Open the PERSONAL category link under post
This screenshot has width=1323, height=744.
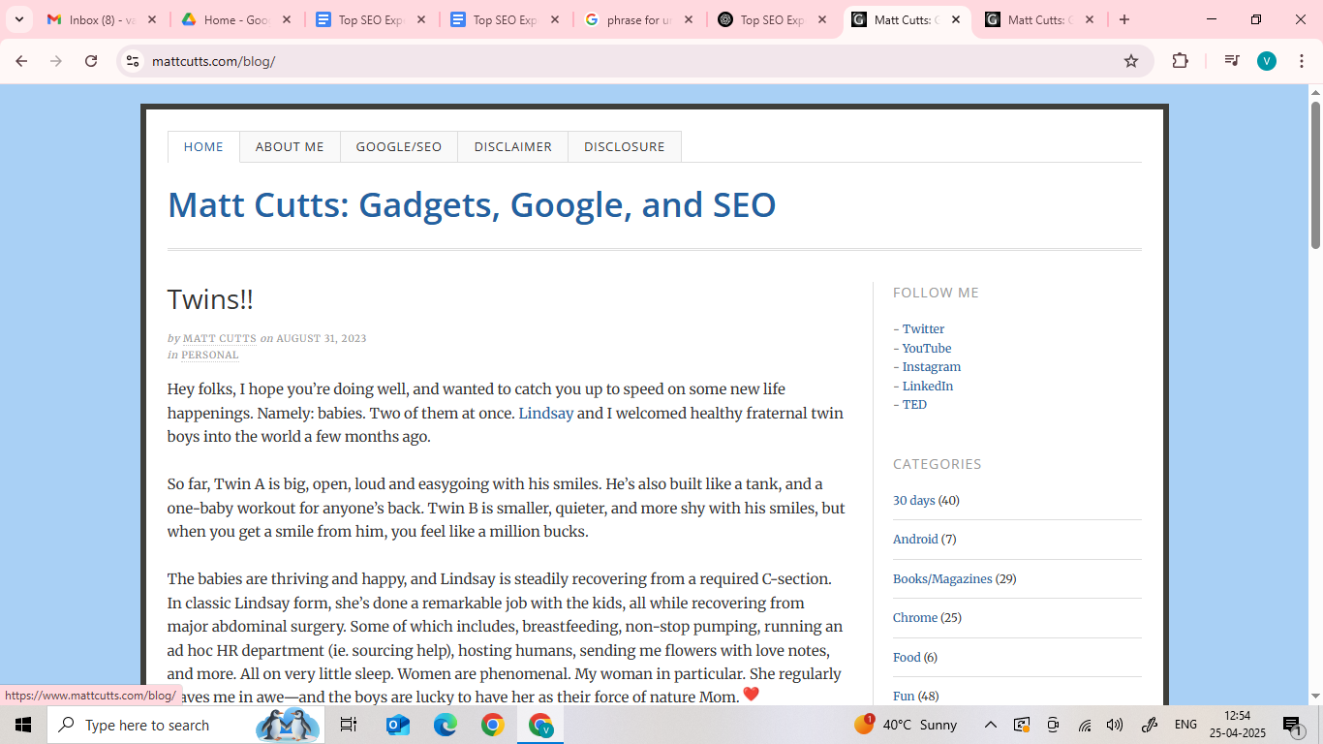[x=210, y=355]
